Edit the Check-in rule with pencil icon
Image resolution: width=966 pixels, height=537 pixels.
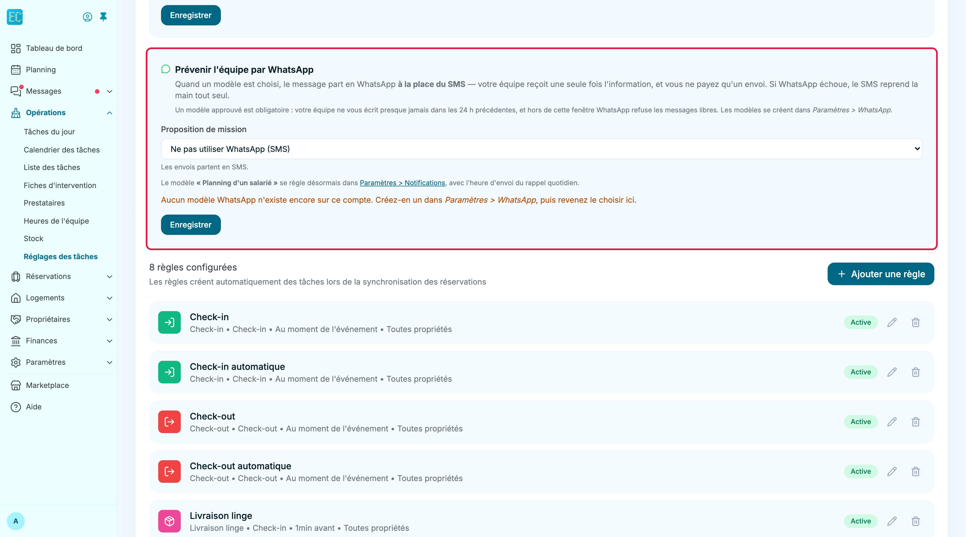[x=892, y=322]
